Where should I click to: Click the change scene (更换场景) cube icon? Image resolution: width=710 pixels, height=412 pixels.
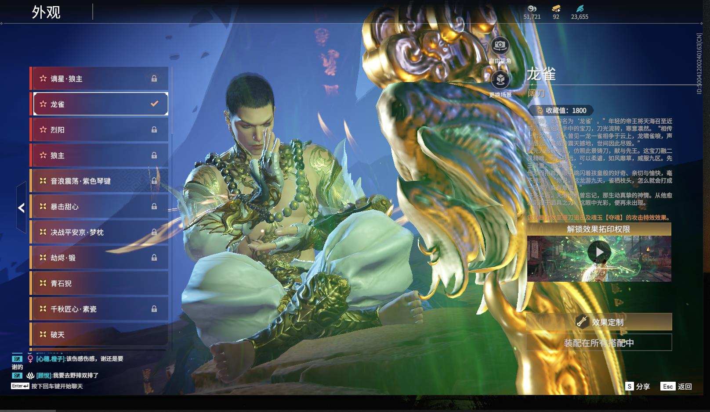tap(500, 80)
